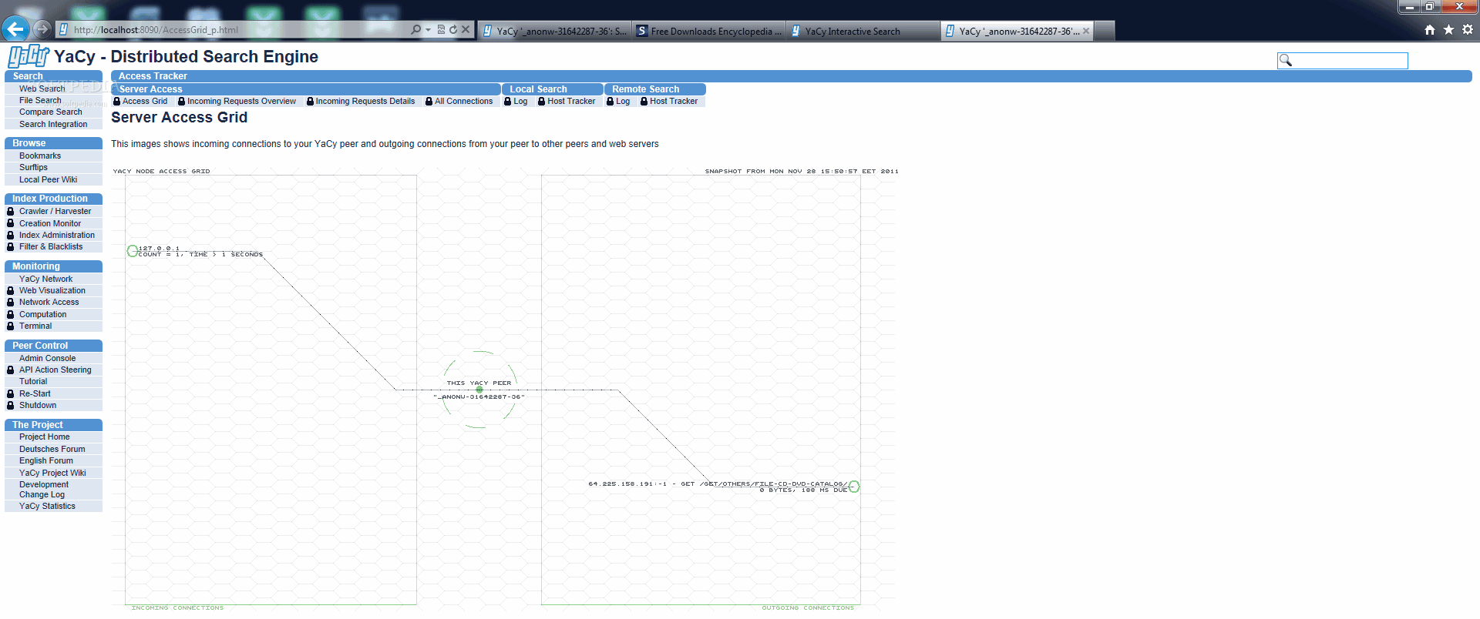This screenshot has height=619, width=1480.
Task: Click the browser forward arrow
Action: [42, 29]
